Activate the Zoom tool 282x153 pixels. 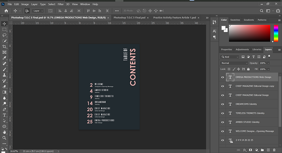point(4,138)
